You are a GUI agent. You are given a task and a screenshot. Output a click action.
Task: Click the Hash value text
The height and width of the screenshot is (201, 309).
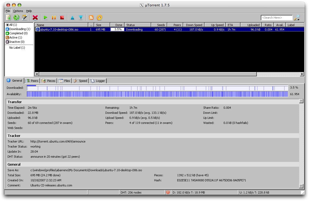pyautogui.click(x=211, y=180)
